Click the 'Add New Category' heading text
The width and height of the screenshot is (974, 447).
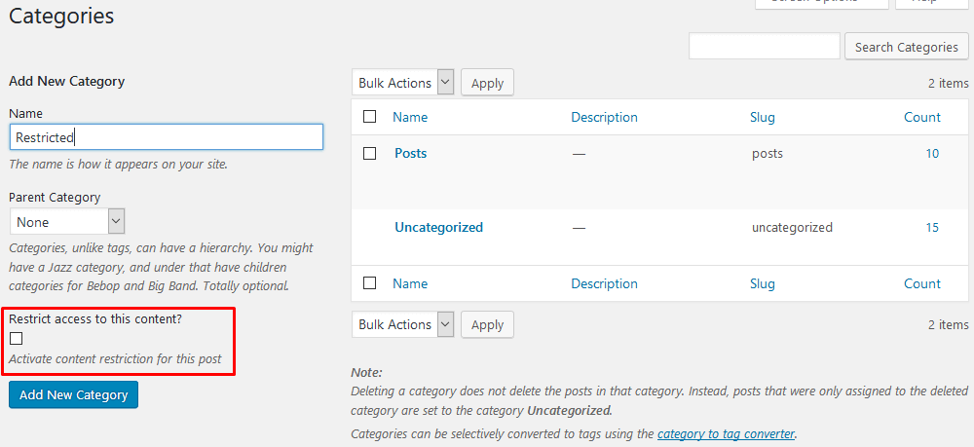[x=66, y=82]
